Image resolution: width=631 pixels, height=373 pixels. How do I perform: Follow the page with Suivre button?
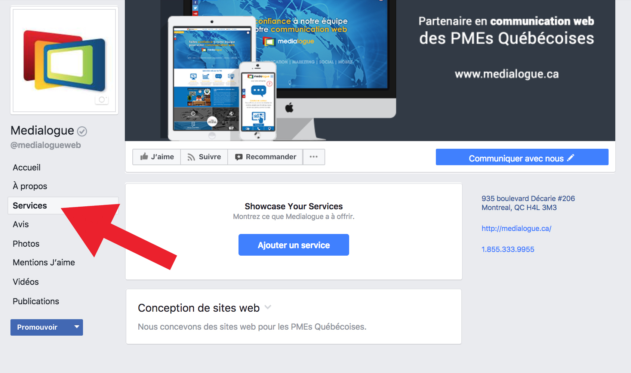pyautogui.click(x=204, y=157)
